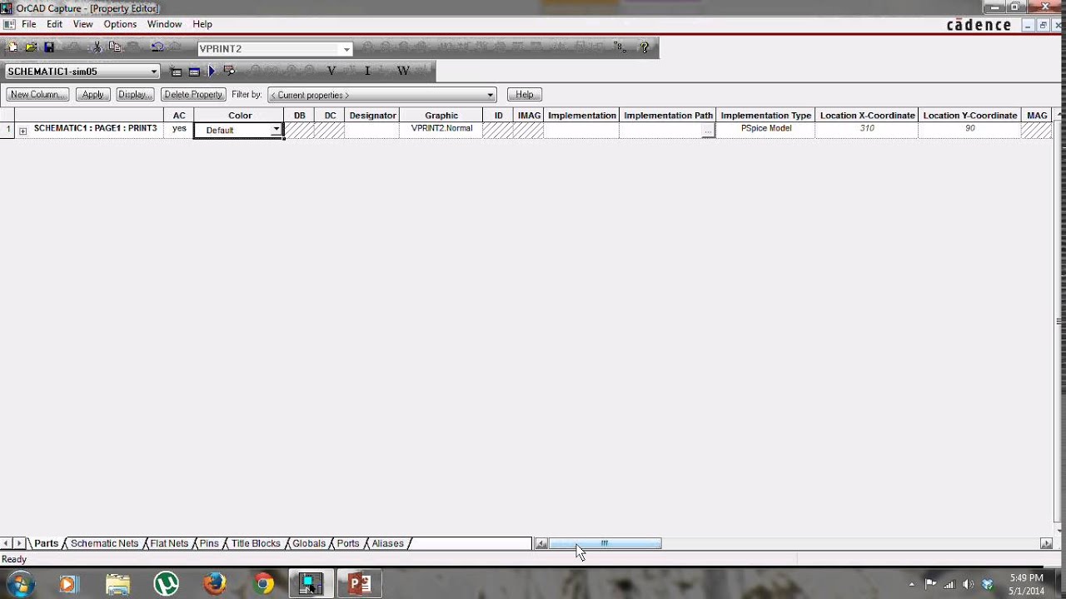Open the VPRINT2 part selection dropdown
This screenshot has height=599, width=1066.
(x=346, y=49)
